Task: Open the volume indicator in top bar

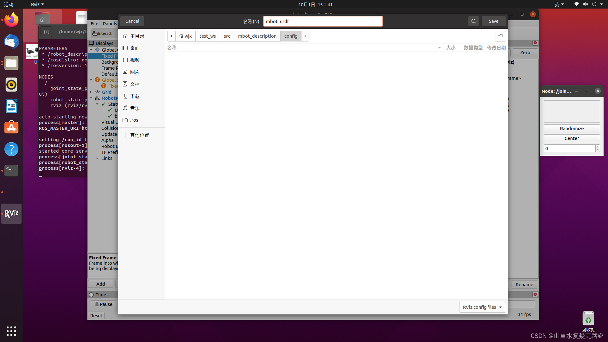Action: click(585, 4)
